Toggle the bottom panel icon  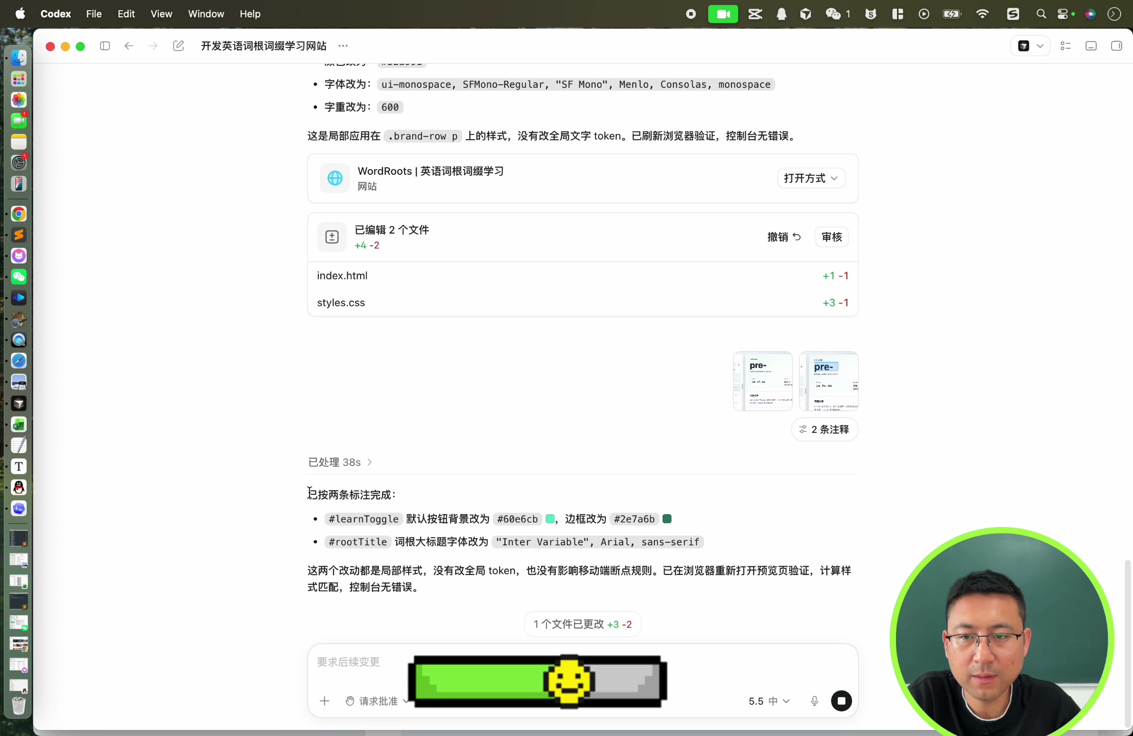click(1091, 46)
